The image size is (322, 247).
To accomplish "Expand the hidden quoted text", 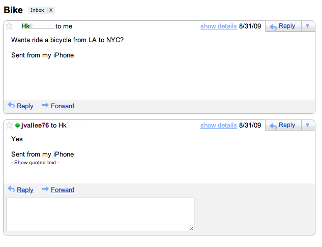I will click(35, 163).
